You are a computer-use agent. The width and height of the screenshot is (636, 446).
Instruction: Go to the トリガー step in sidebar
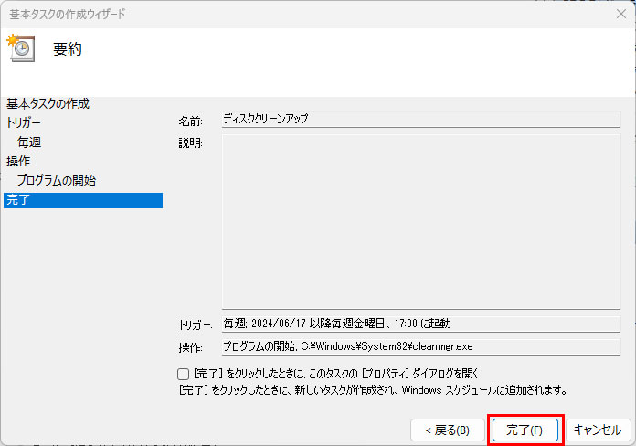[x=24, y=122]
